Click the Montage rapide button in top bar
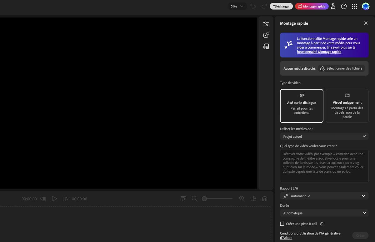375x242 pixels. [312, 6]
